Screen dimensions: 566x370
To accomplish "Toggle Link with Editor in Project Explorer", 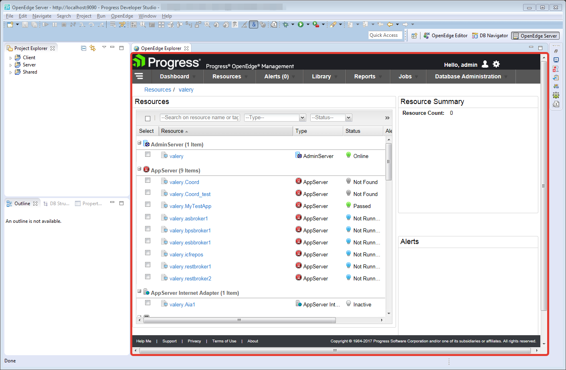I will click(93, 48).
